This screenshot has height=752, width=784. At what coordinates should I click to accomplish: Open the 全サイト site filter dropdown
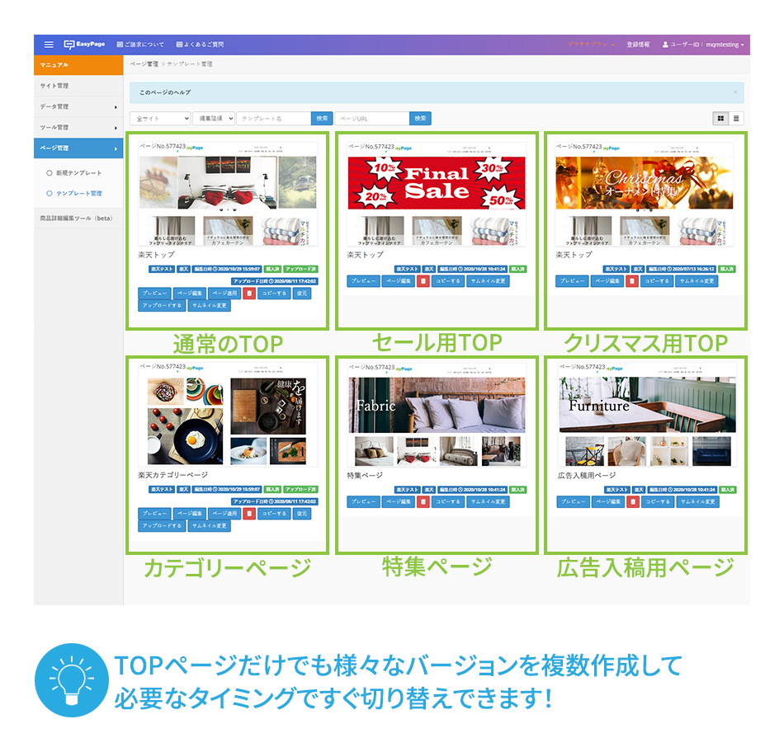tap(160, 119)
